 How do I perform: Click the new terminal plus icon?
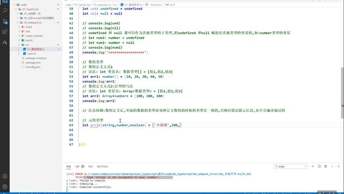(x=313, y=167)
